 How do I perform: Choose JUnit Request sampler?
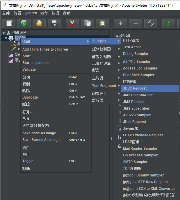pyautogui.click(x=150, y=122)
